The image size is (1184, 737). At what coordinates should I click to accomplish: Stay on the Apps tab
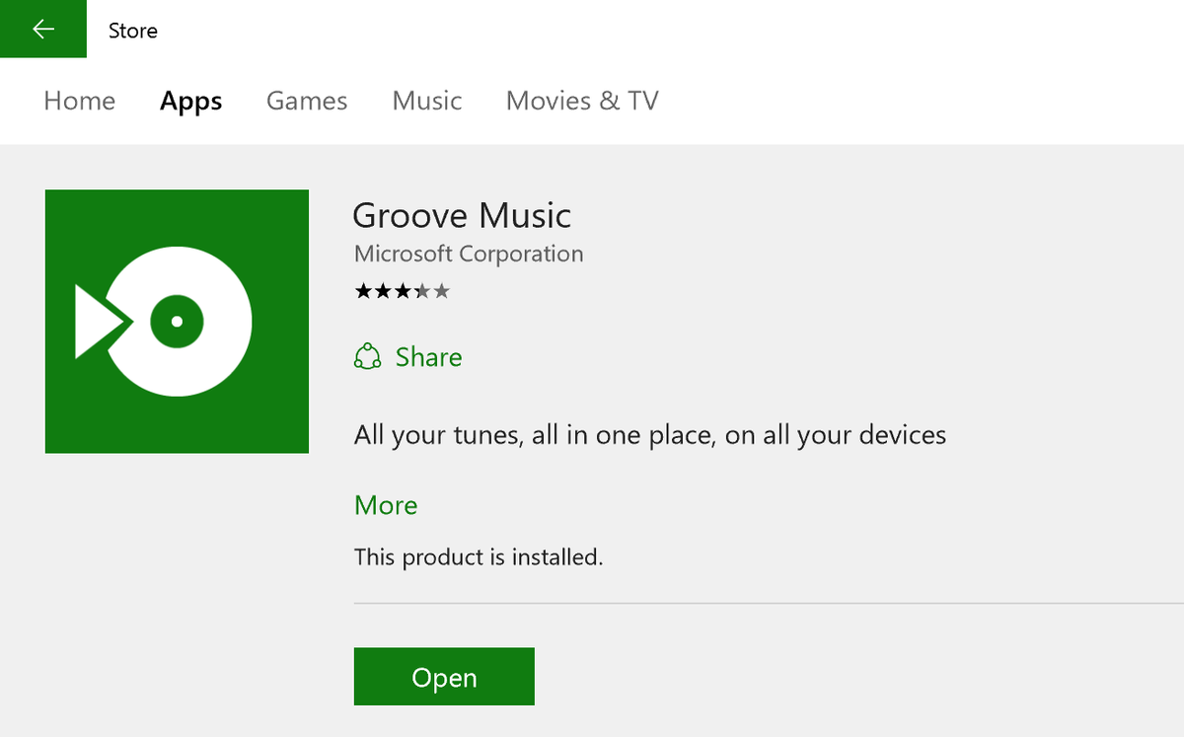tap(190, 101)
